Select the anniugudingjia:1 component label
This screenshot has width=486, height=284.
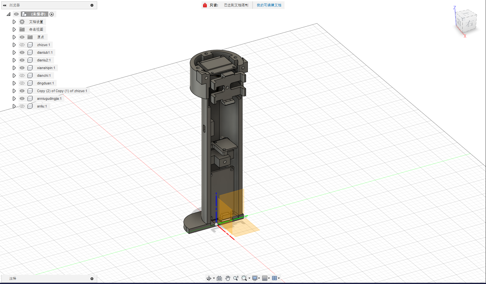pyautogui.click(x=49, y=99)
